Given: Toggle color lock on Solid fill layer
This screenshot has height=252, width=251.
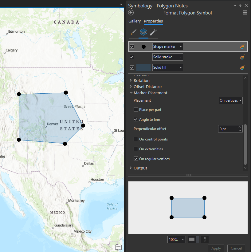Looking at the screenshot, I should click(242, 67).
